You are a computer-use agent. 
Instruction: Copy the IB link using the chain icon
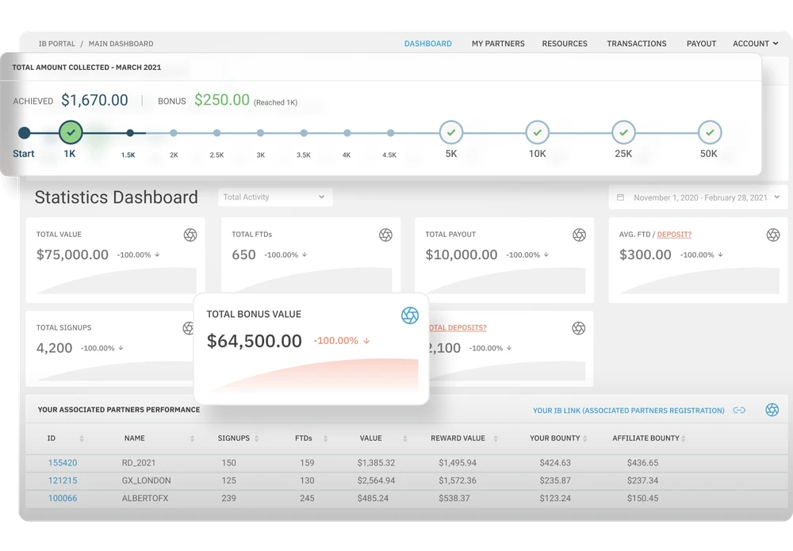pos(739,410)
